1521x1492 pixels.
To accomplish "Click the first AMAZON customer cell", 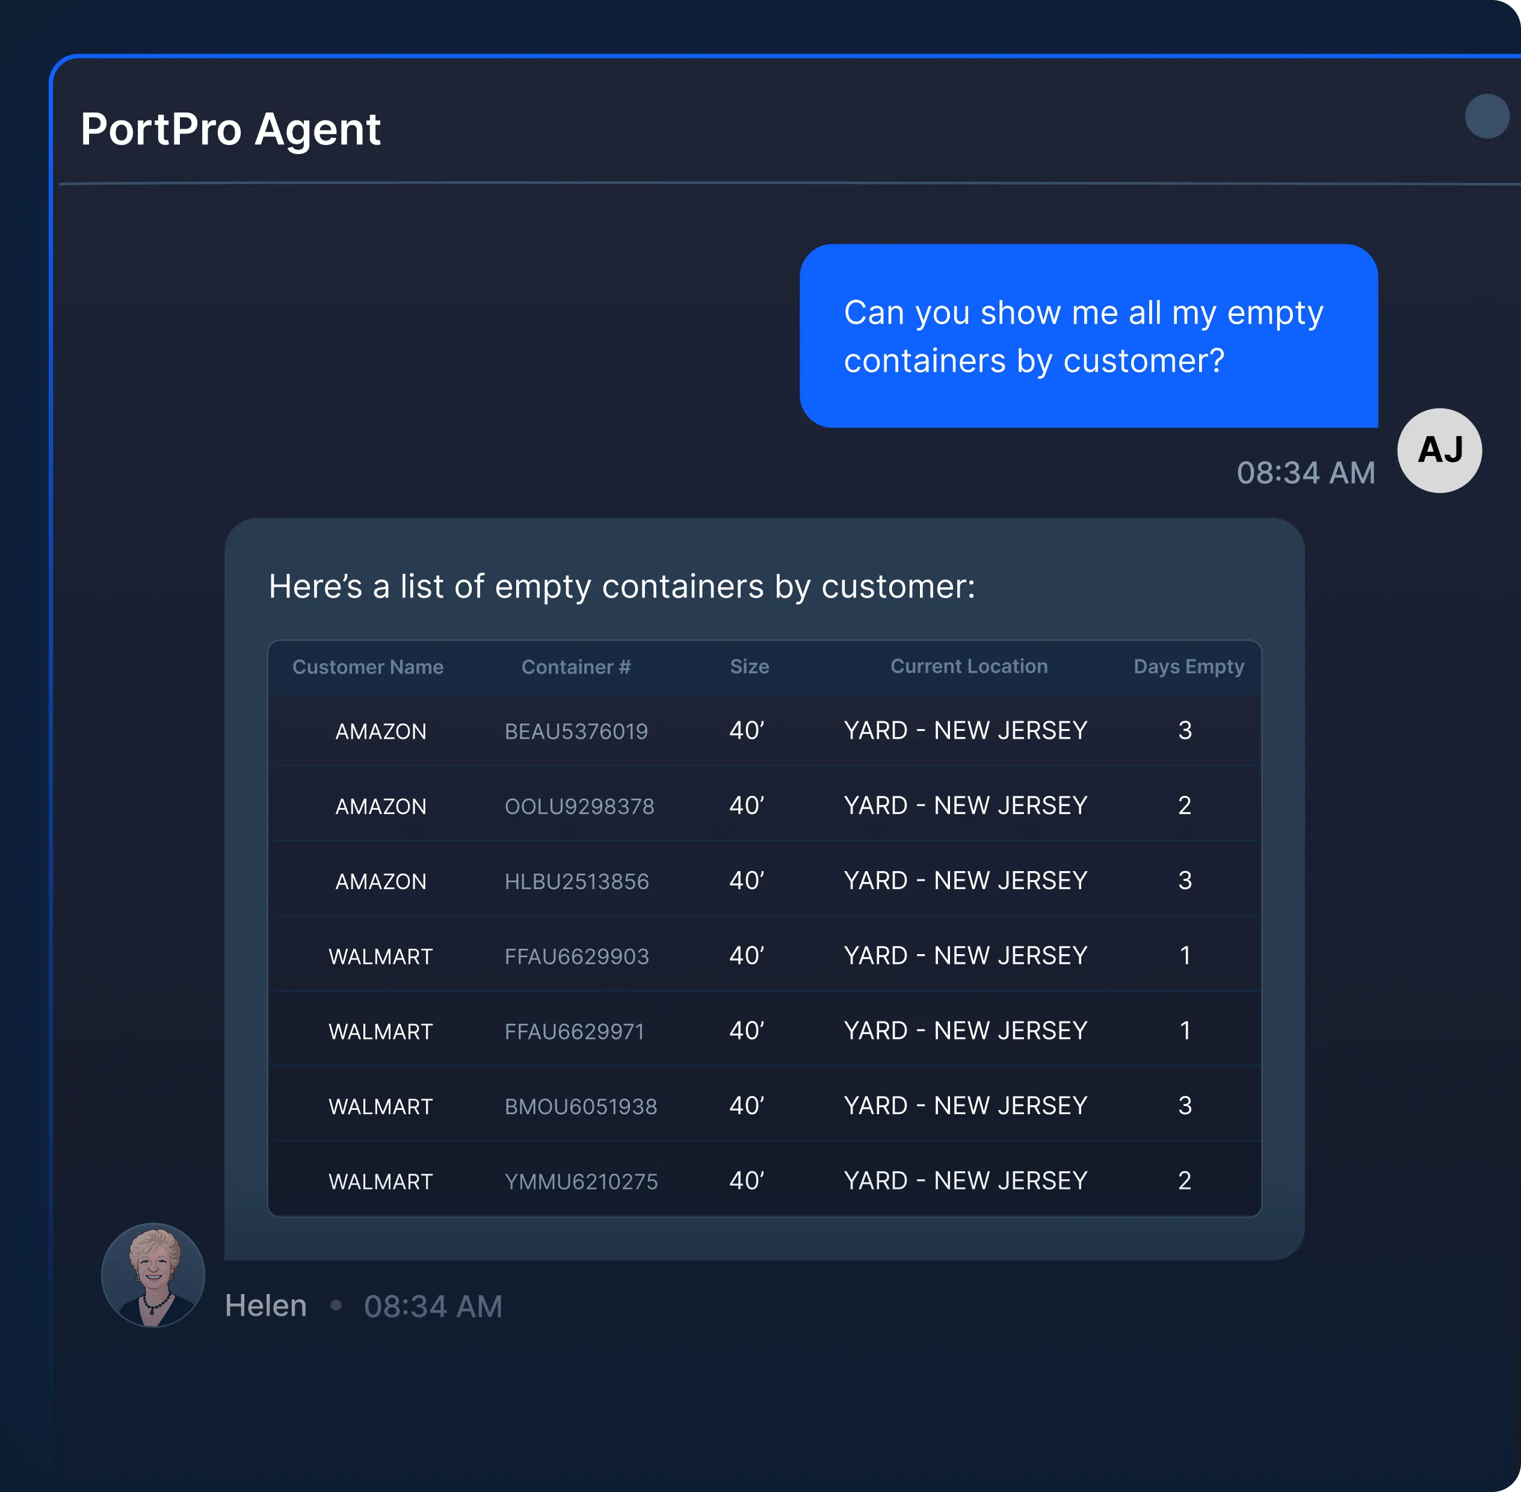I will pos(381,731).
